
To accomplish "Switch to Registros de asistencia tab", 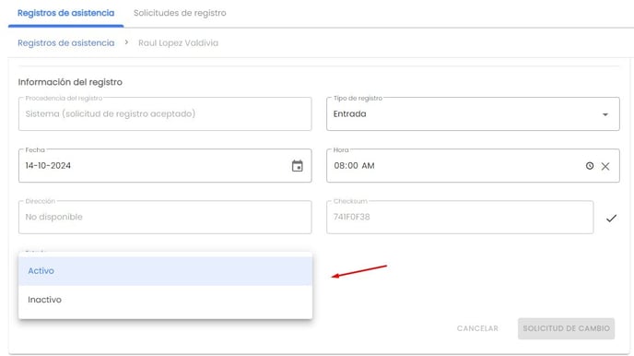I will (66, 13).
